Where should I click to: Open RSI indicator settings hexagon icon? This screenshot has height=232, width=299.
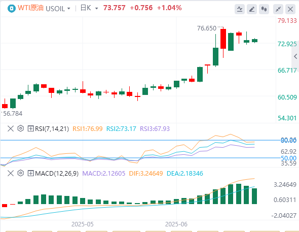(21, 128)
